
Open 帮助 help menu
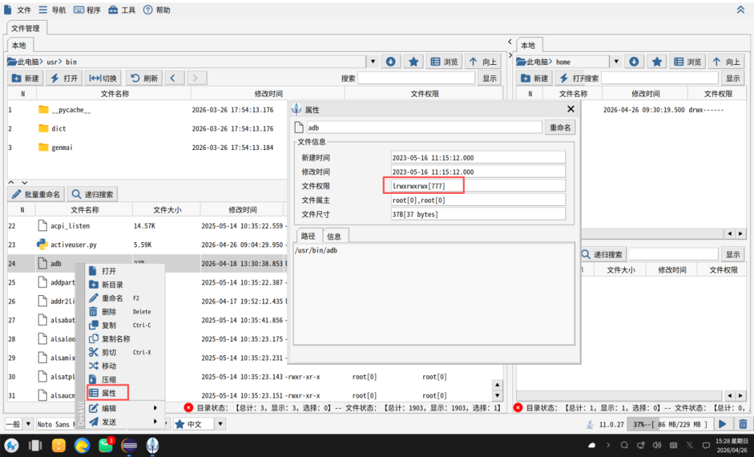(x=157, y=10)
